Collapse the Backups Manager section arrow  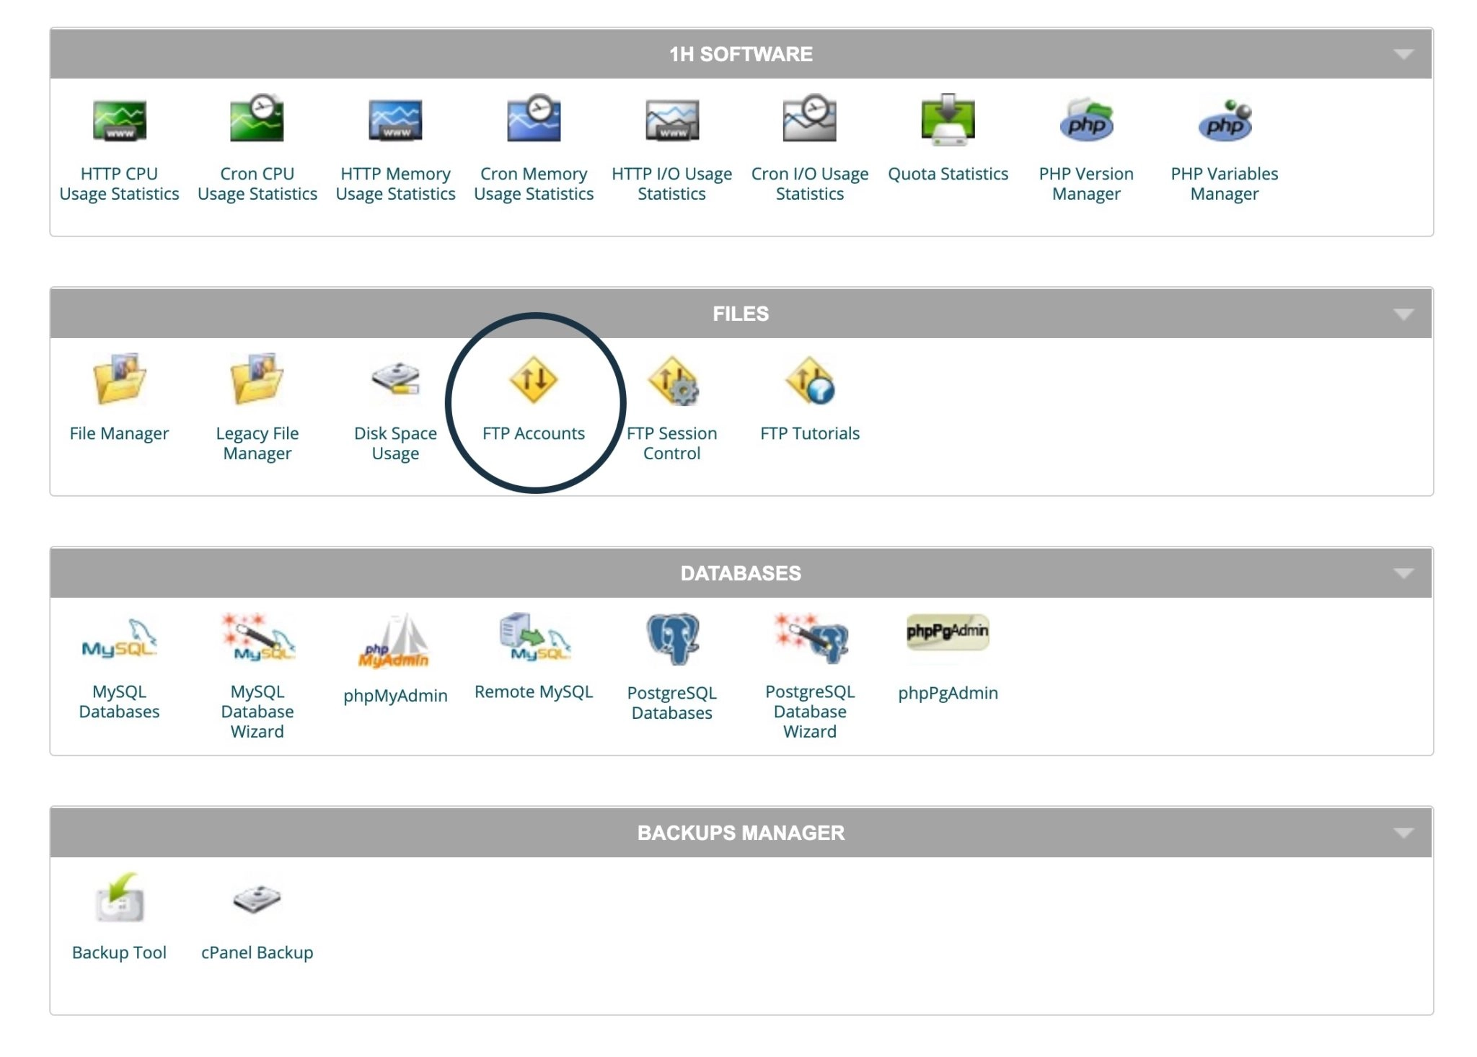1403,833
